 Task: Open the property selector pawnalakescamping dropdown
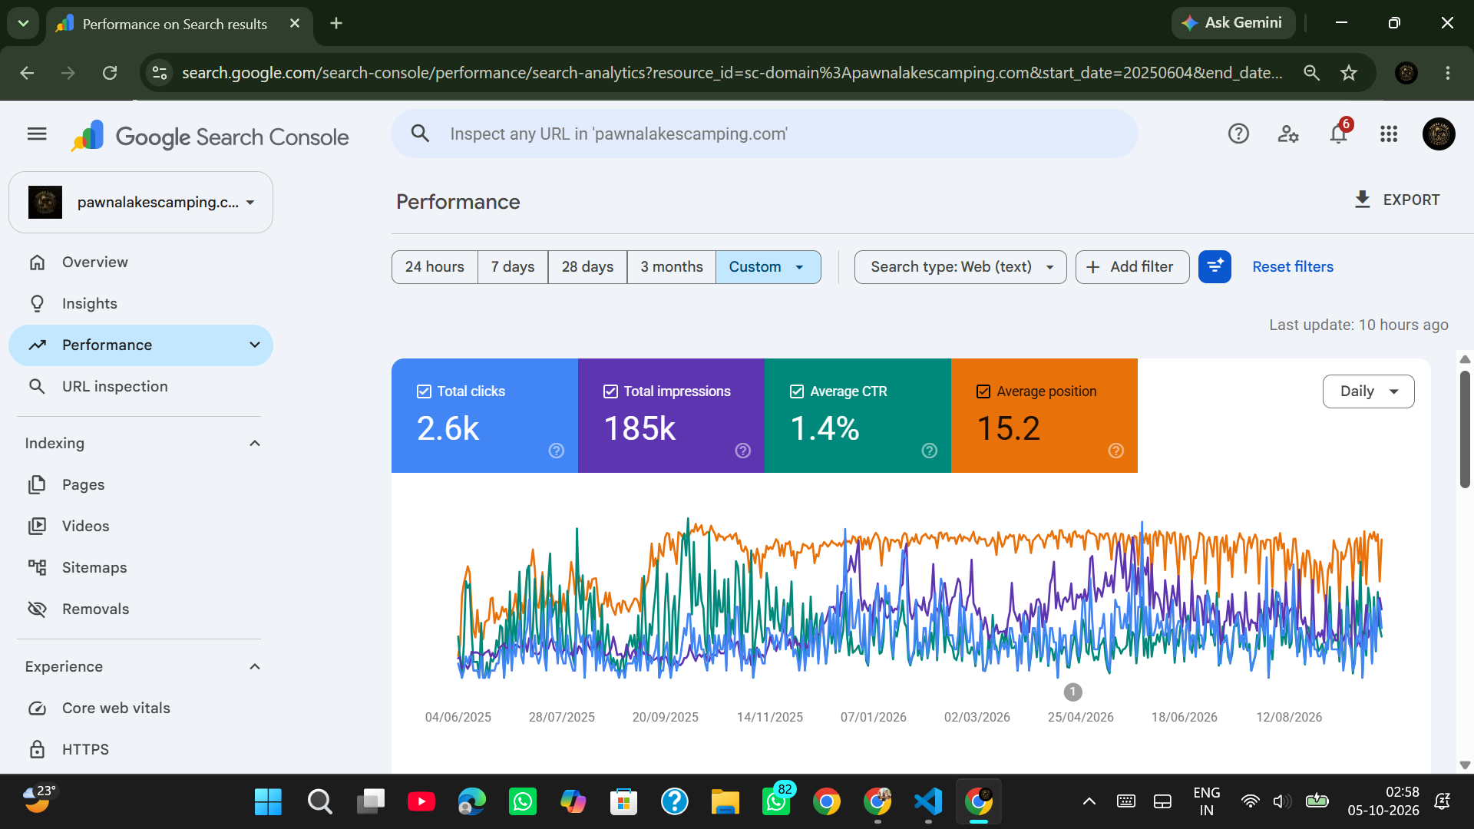pyautogui.click(x=141, y=203)
